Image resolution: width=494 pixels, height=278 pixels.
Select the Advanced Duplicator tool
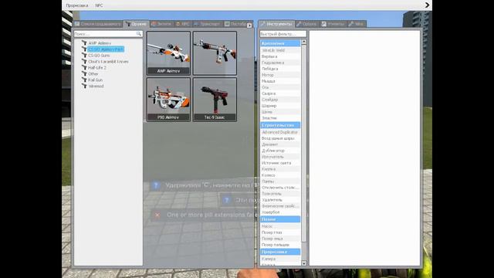click(x=280, y=132)
